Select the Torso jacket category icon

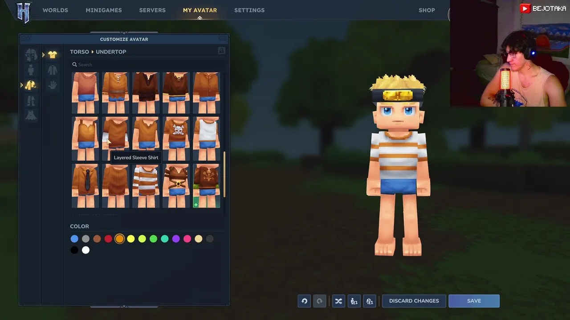31,85
